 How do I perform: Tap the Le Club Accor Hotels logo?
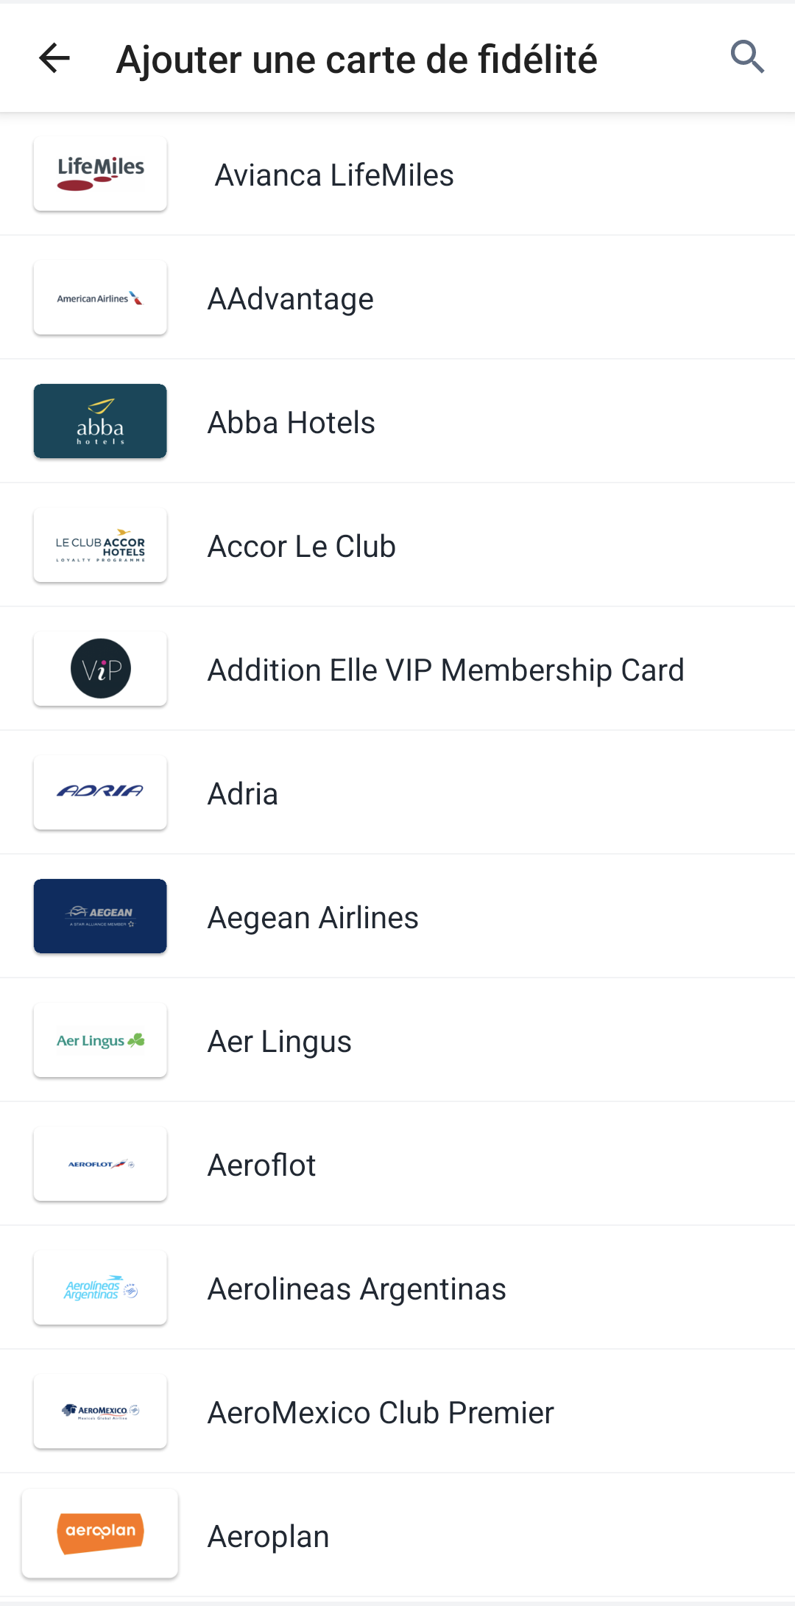100,545
